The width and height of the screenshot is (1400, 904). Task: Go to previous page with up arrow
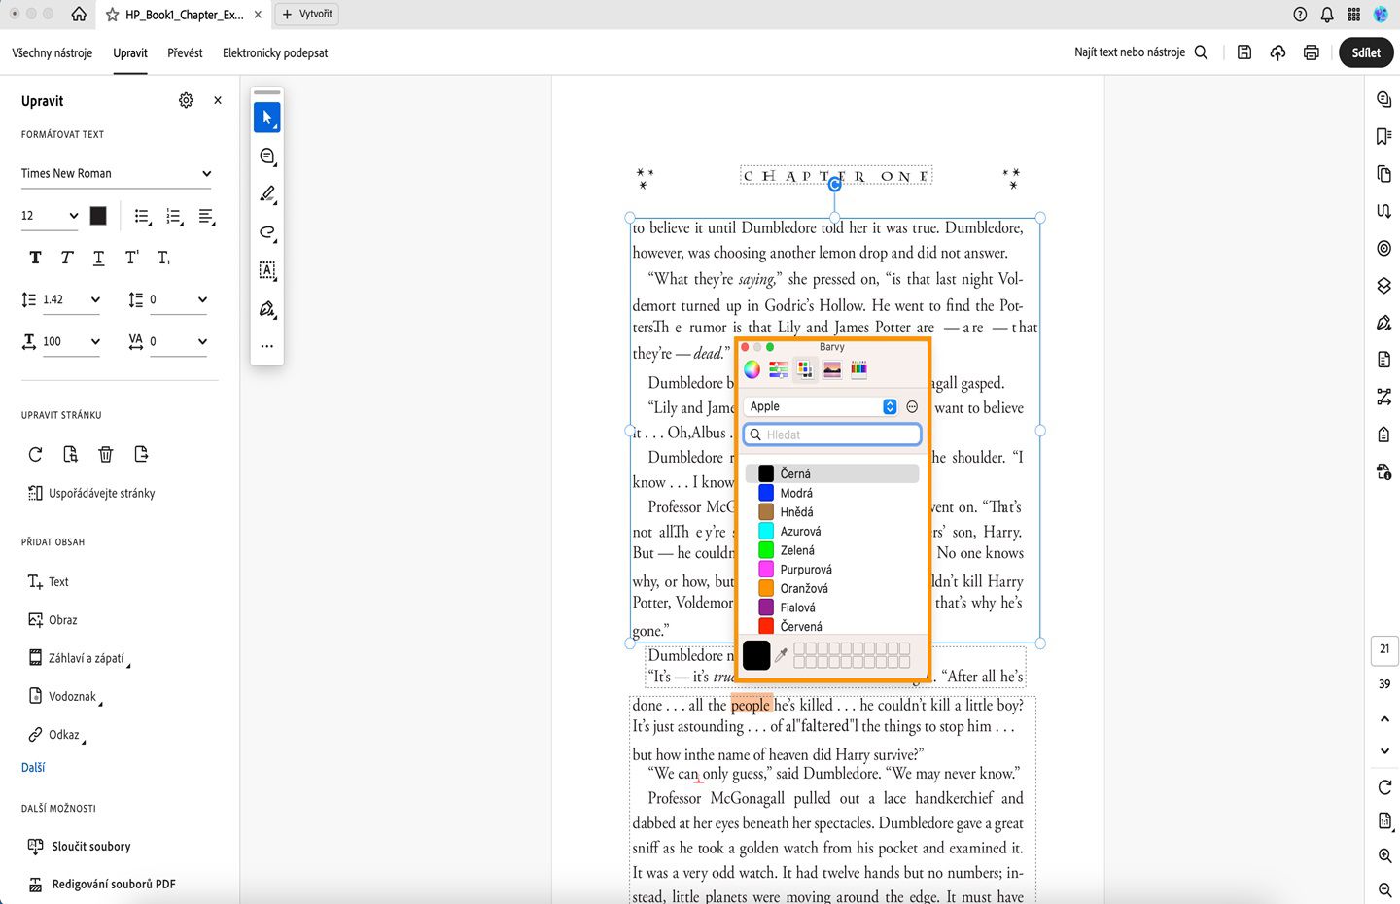point(1384,719)
